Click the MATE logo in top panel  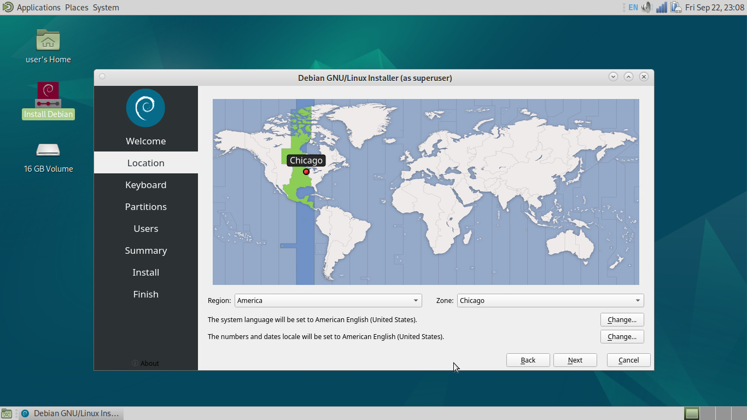pos(7,7)
